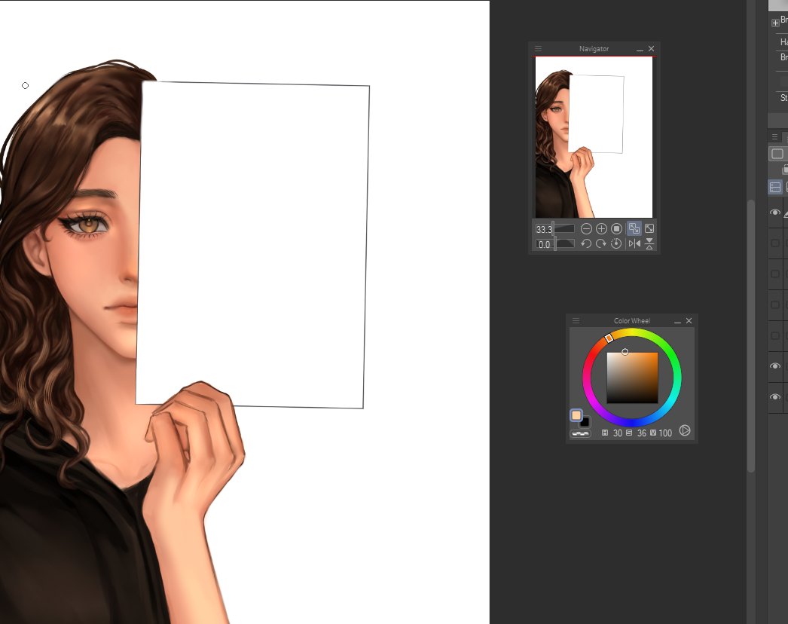Viewport: 788px width, 624px height.
Task: Rotate canvas right in Navigator
Action: pos(601,244)
